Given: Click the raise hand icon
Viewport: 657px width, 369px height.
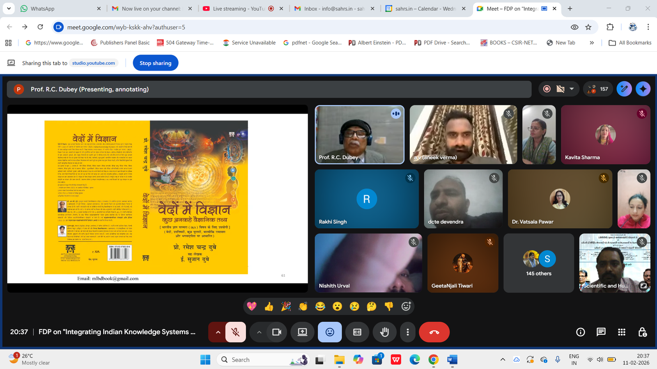Looking at the screenshot, I should point(384,332).
